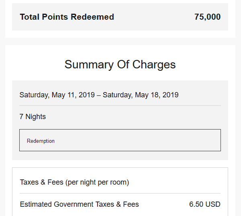Click the Redemption rate box
The height and width of the screenshot is (216, 241).
(x=120, y=140)
